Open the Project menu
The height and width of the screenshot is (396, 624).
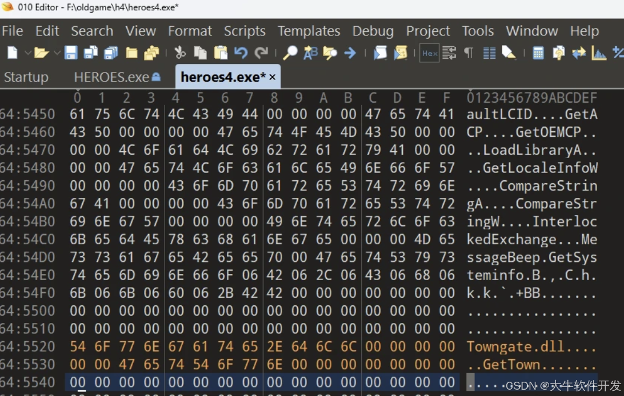tap(428, 31)
